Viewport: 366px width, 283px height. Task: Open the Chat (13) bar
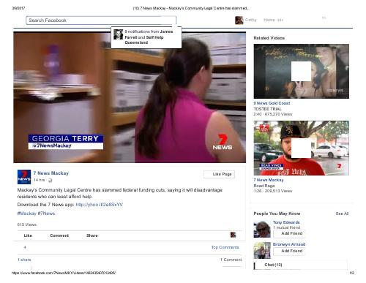pyautogui.click(x=301, y=265)
